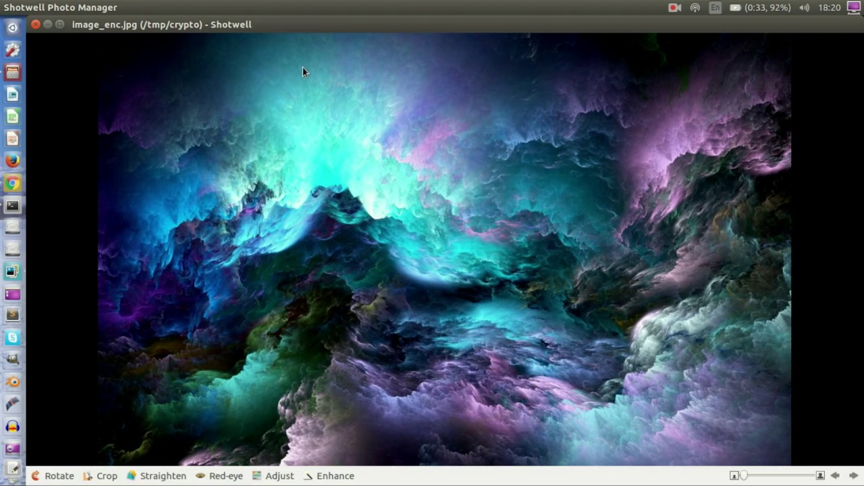Open Firefox from the launcher
The image size is (864, 486).
(x=12, y=161)
